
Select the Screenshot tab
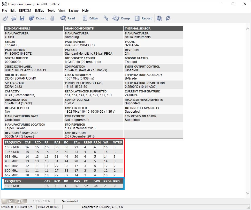click(x=70, y=201)
